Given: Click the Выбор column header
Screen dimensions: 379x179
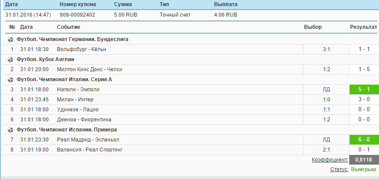Looking at the screenshot, I should [313, 27].
